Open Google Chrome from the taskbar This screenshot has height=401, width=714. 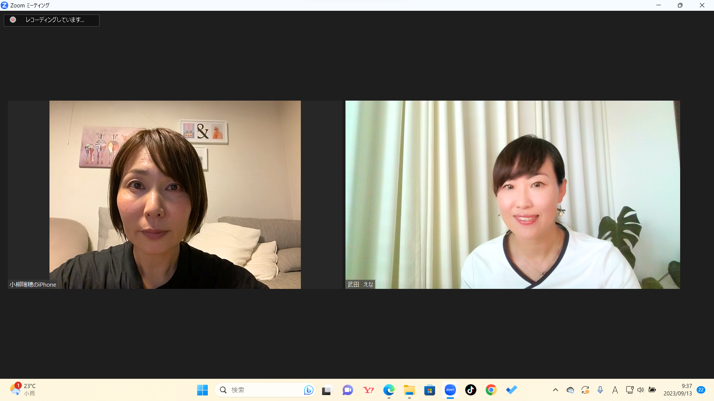coord(491,390)
